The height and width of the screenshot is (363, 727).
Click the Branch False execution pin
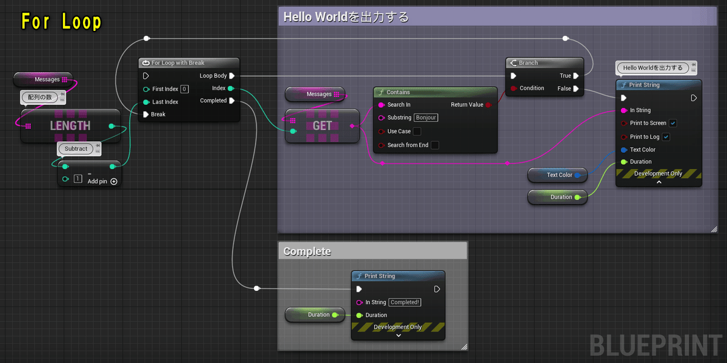(x=576, y=88)
